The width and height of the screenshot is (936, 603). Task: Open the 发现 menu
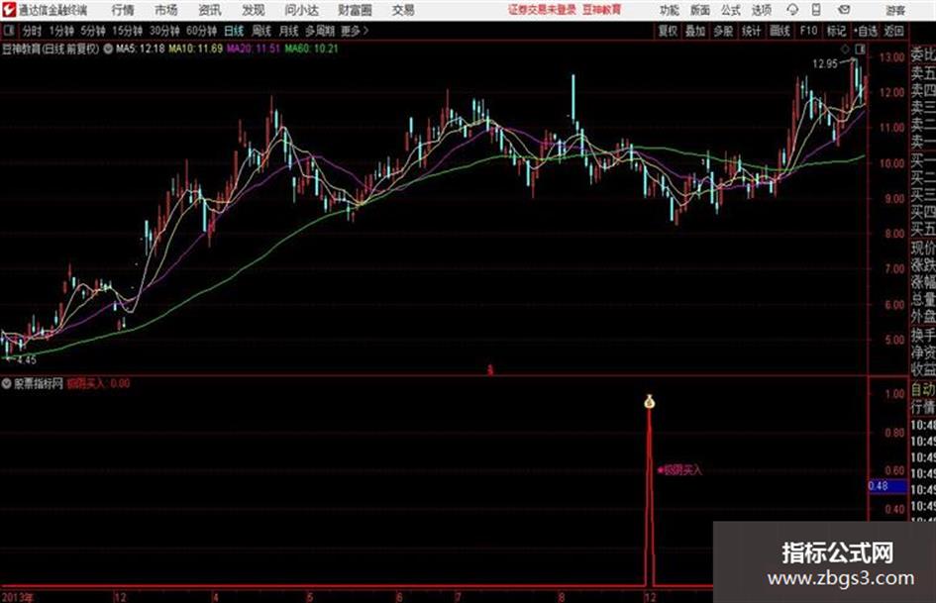coord(254,10)
